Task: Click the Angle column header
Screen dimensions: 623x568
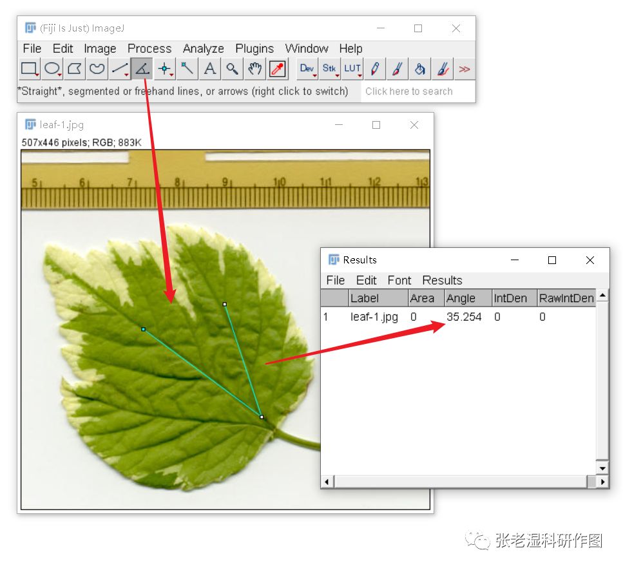Action: coord(468,298)
